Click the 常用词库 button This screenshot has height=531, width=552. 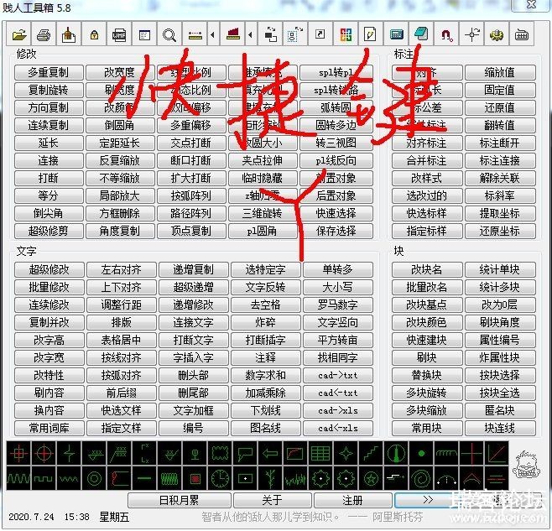tap(49, 428)
